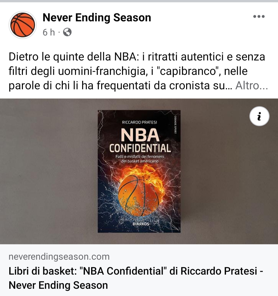
Task: Click the Diarkos publisher logo on the cover
Action: point(141,224)
